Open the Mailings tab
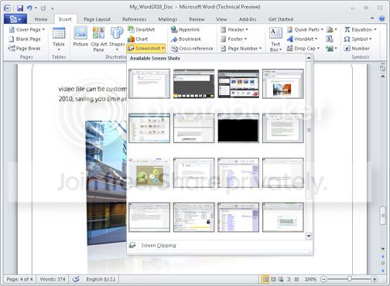 168,19
